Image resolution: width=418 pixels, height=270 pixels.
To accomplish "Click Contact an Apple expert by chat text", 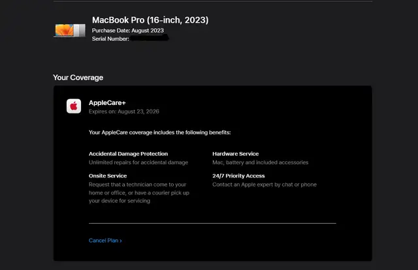I will 265,185.
